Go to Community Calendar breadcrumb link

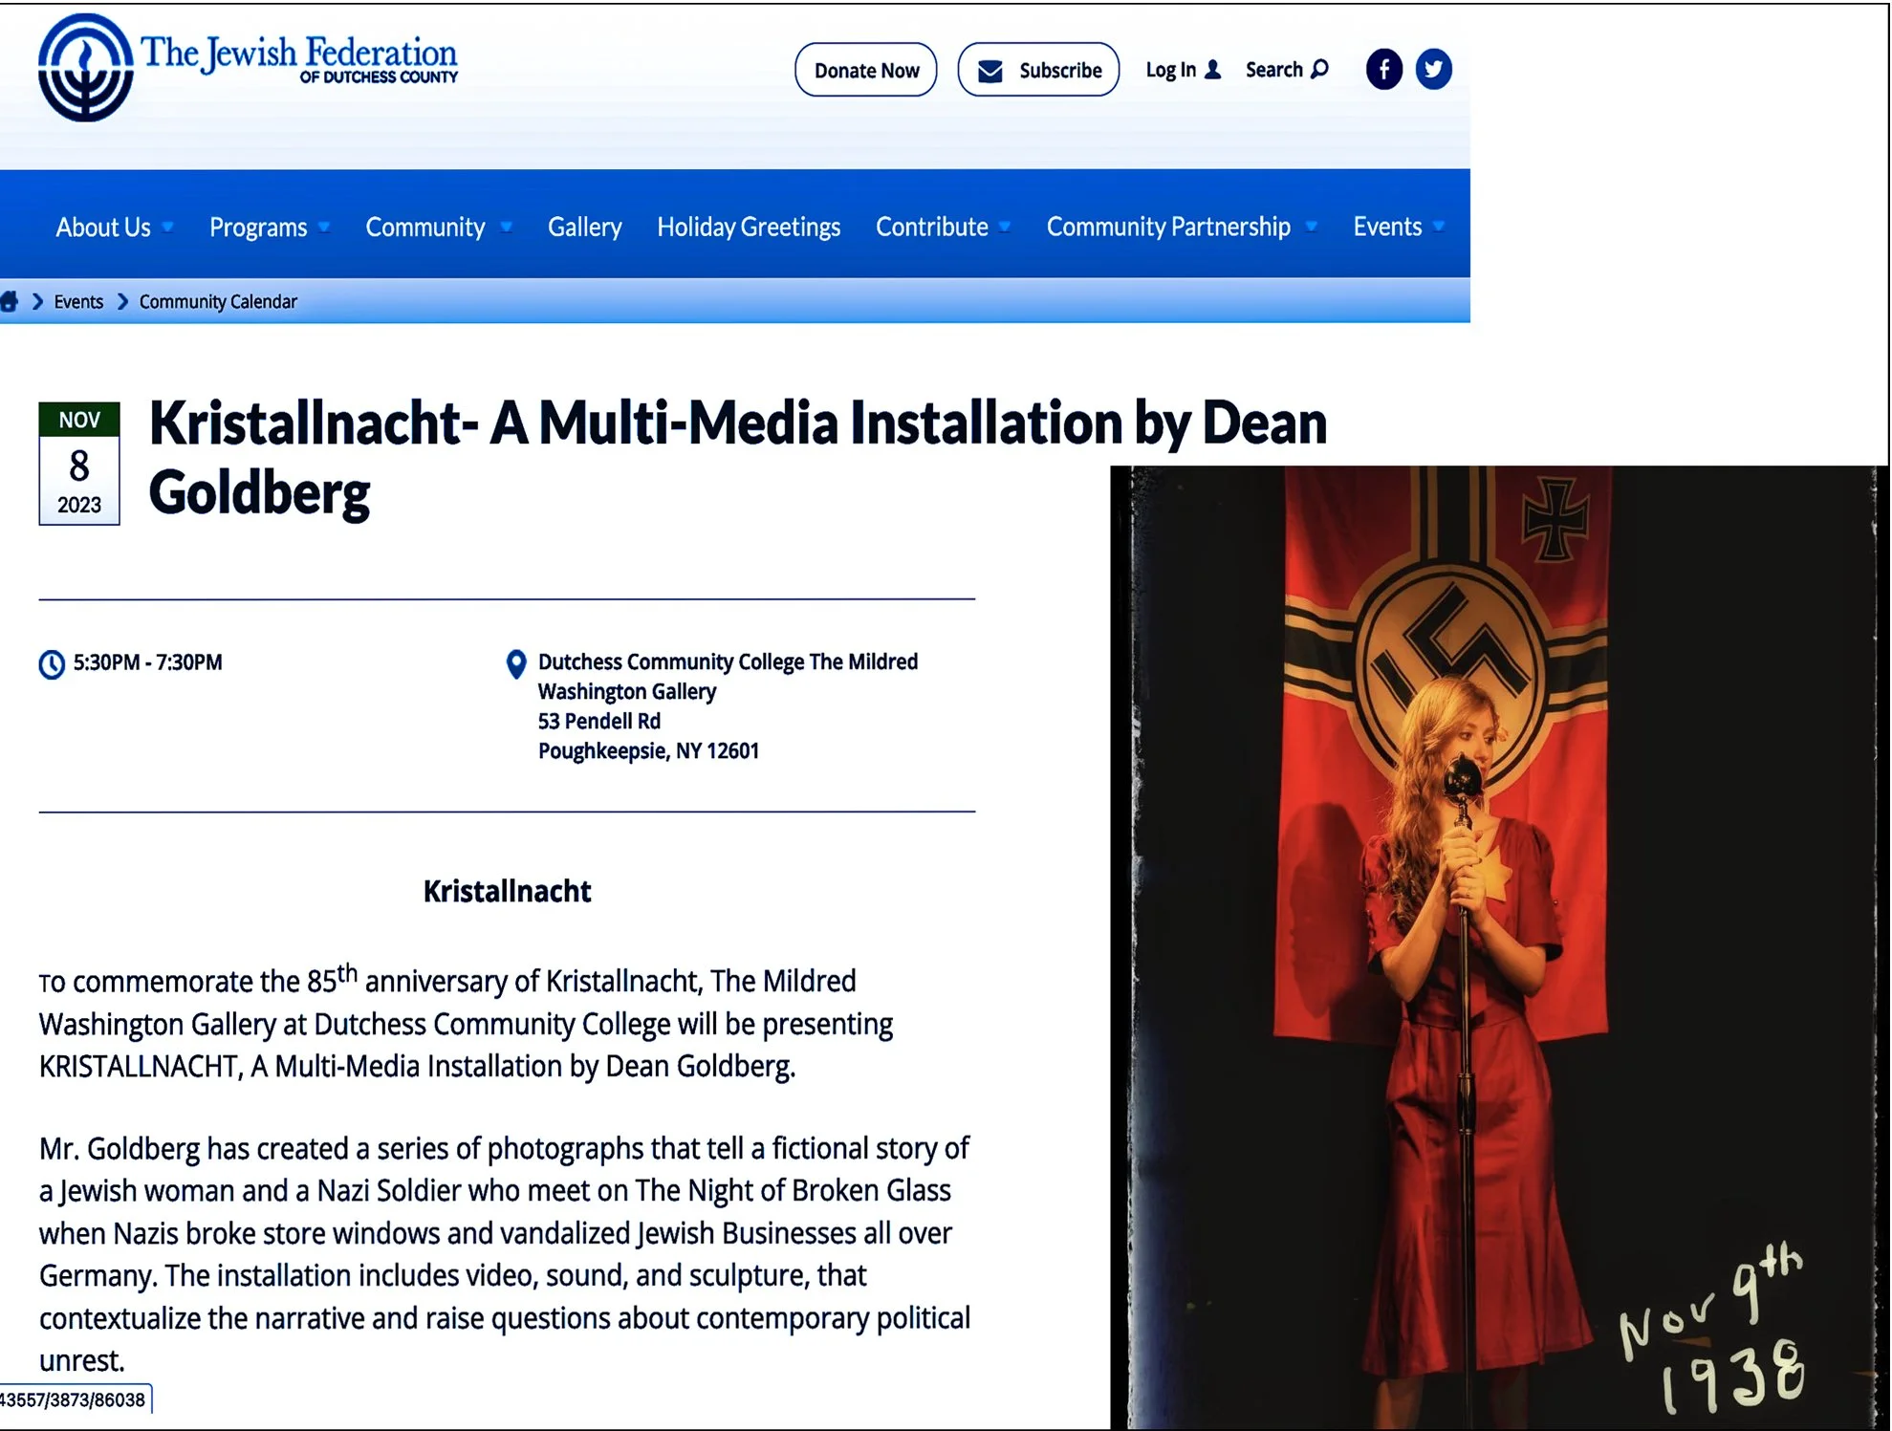pos(218,302)
